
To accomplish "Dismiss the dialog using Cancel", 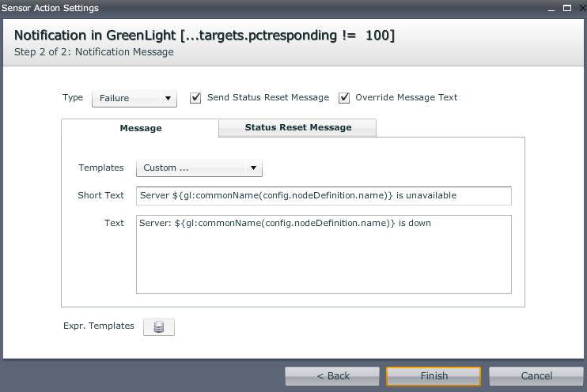I will [536, 375].
